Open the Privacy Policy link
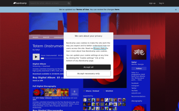The height and width of the screenshot is (111, 179). coord(100,48)
